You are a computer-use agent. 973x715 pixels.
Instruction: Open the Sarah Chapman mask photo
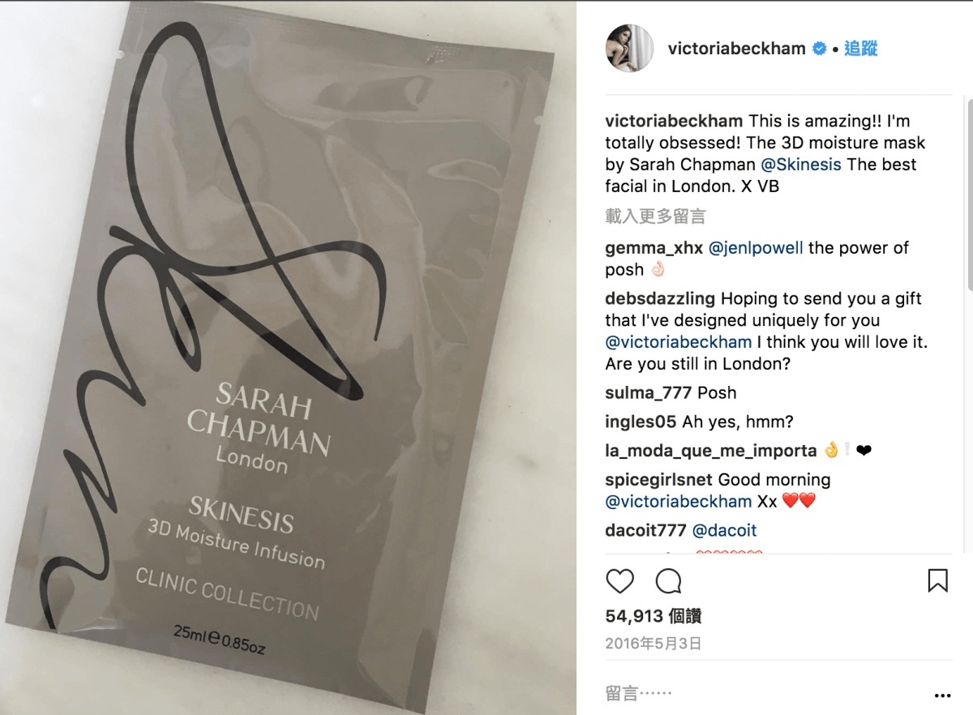[x=289, y=357]
